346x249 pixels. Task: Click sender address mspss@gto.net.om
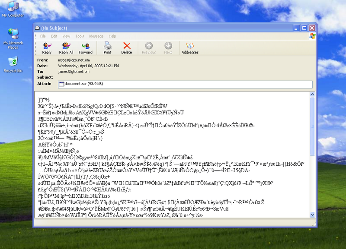pos(74,60)
